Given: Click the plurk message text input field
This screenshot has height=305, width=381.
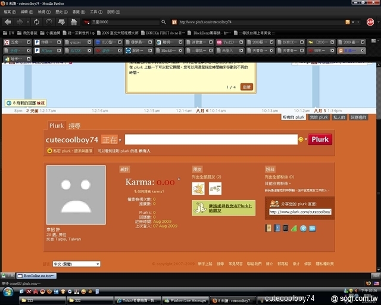Looking at the screenshot, I should 211,139.
